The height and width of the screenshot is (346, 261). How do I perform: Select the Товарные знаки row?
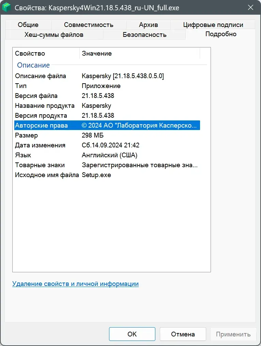(x=107, y=165)
